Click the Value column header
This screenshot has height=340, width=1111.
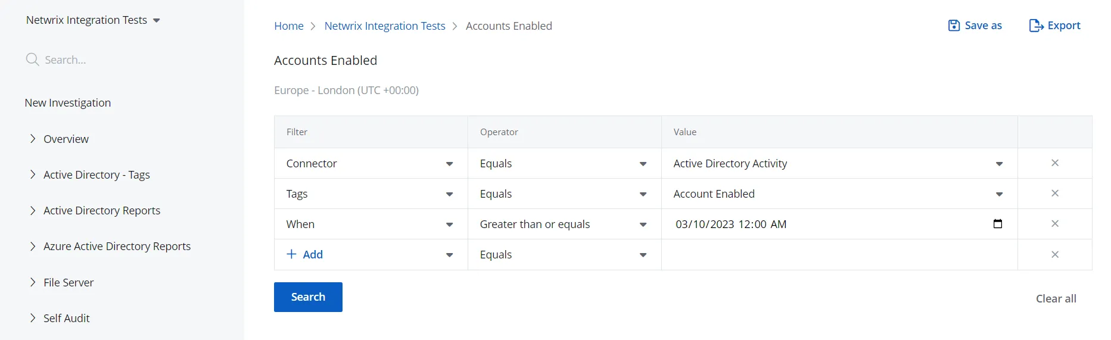(x=685, y=132)
